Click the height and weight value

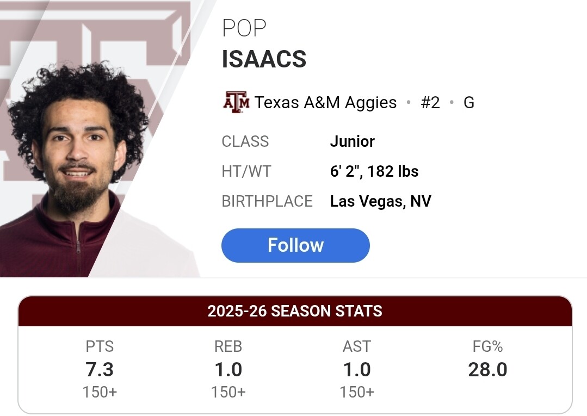[x=374, y=172]
